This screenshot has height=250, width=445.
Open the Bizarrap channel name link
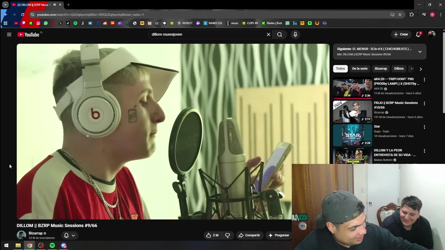coord(35,233)
